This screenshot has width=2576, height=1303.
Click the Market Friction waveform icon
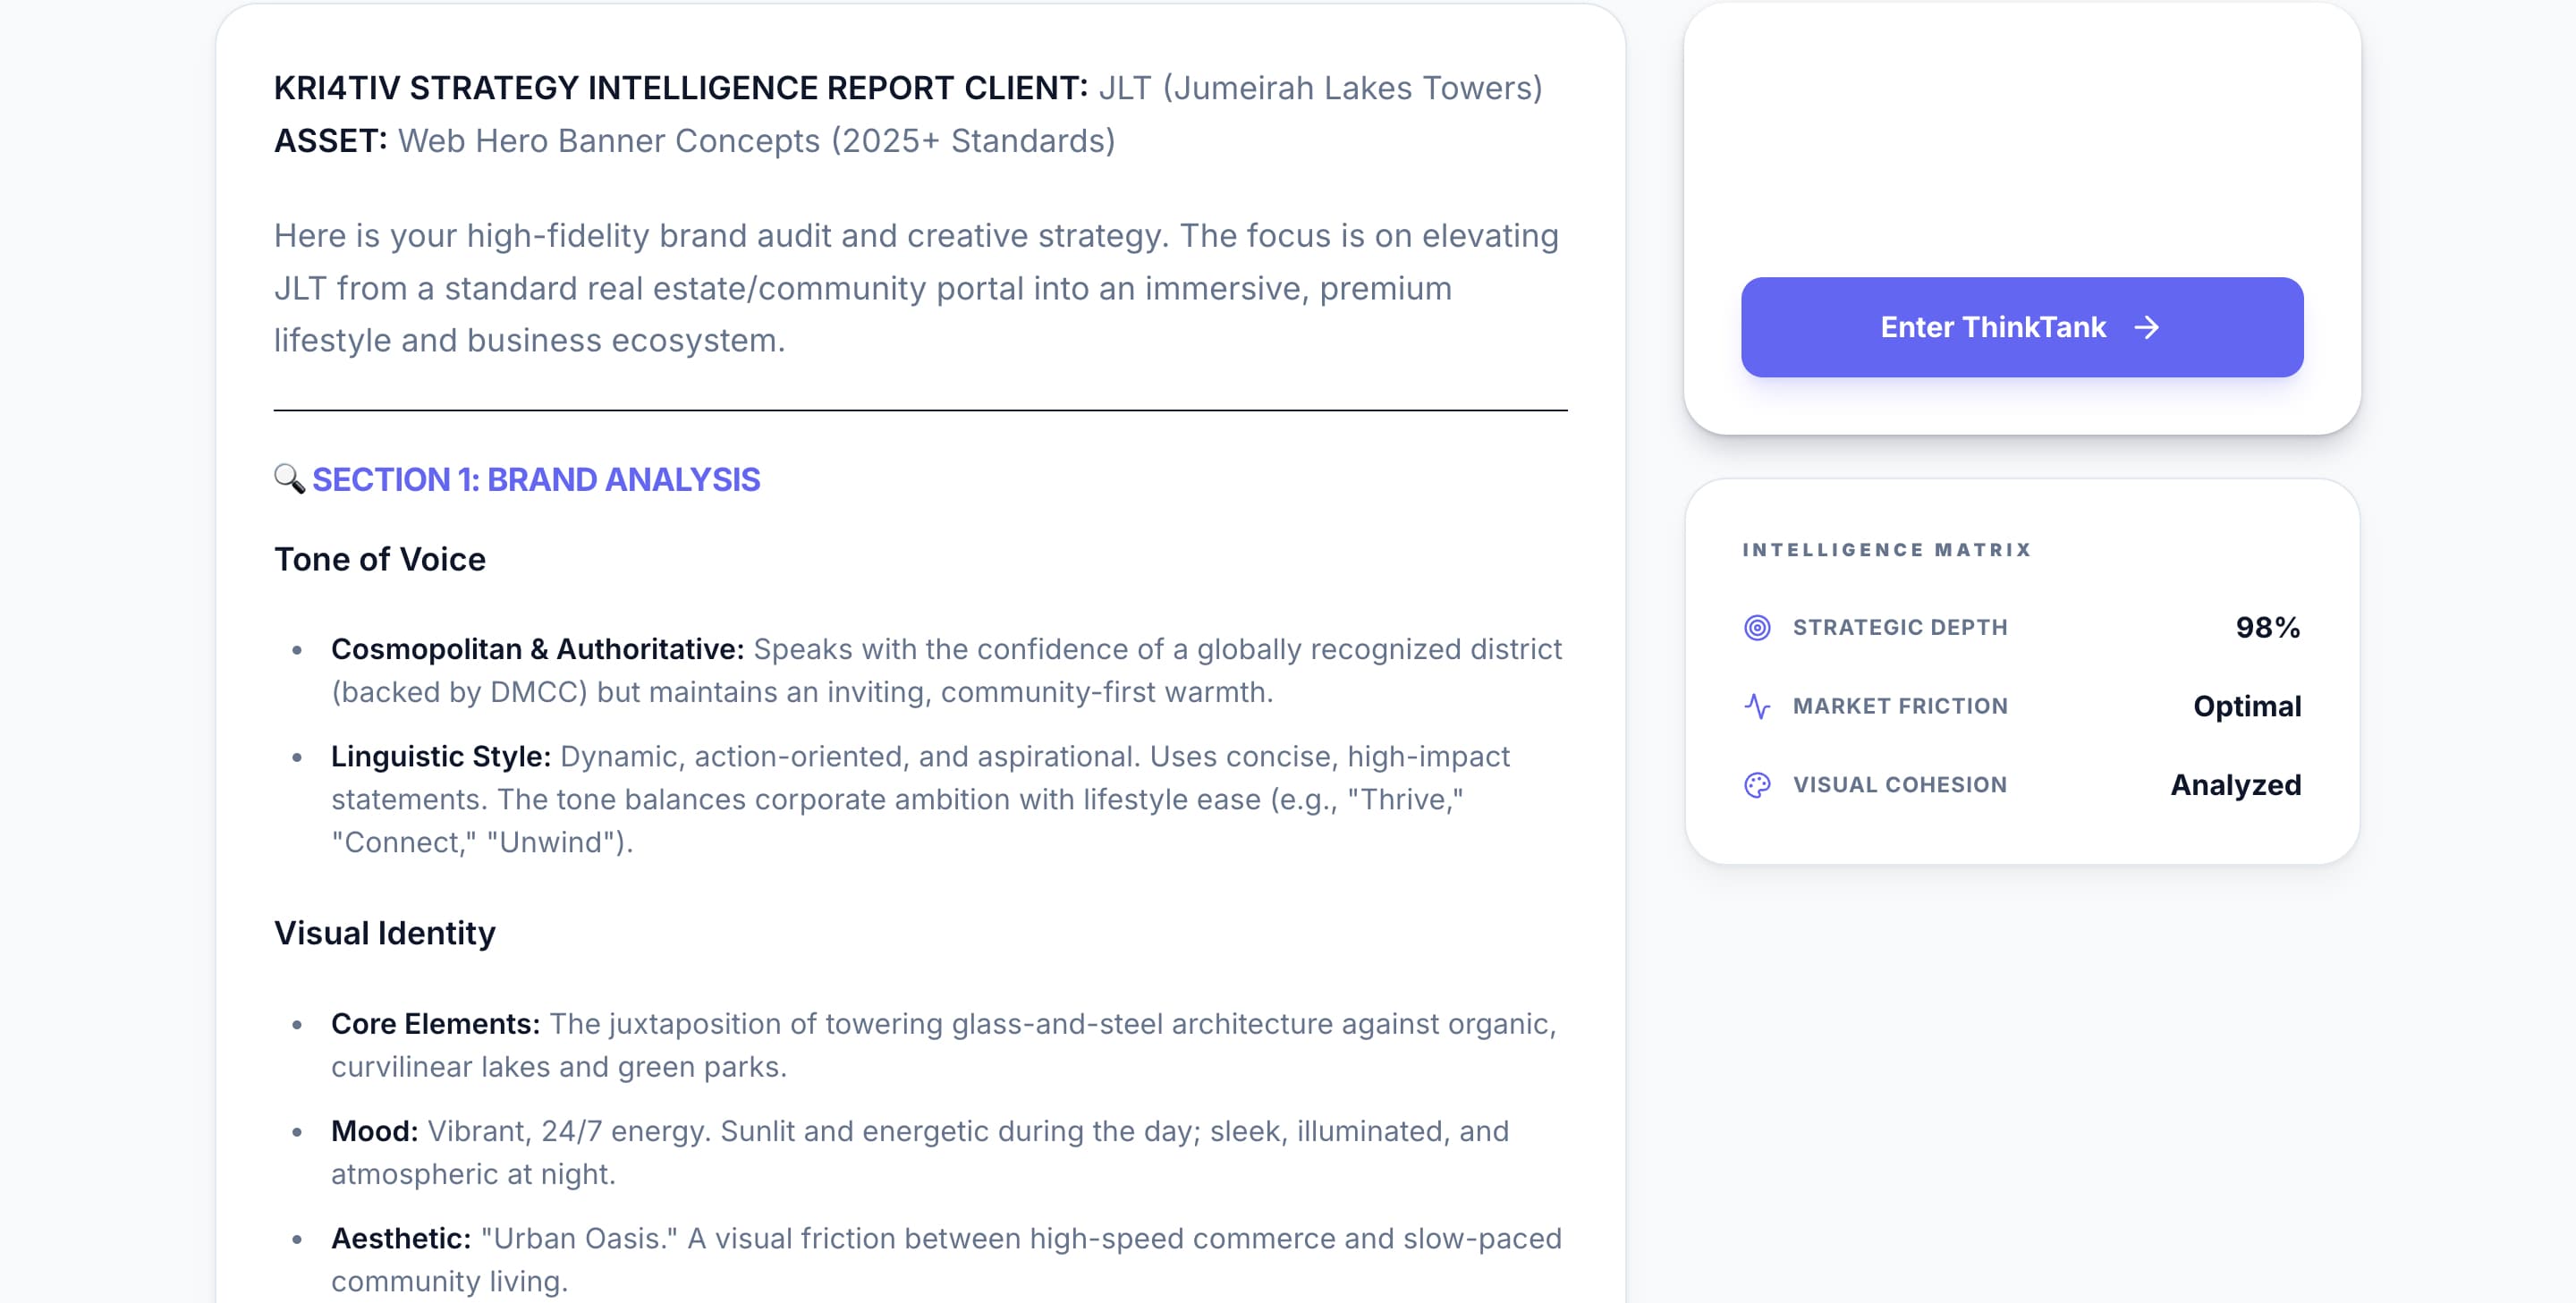click(x=1756, y=705)
